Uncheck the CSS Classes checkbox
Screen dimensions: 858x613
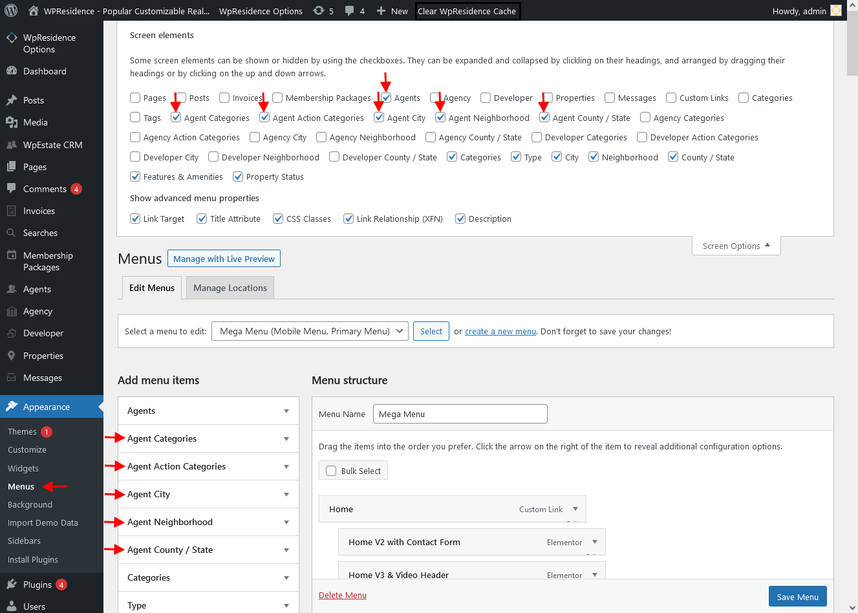(278, 219)
